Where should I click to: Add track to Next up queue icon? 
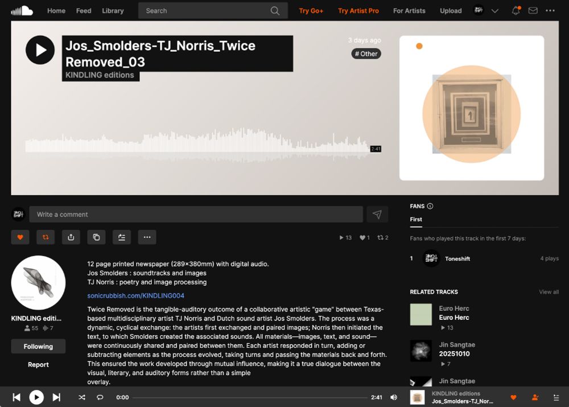coord(122,237)
